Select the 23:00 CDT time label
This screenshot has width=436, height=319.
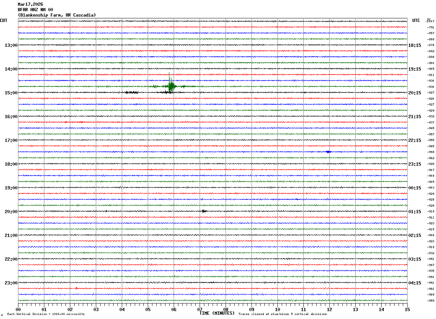(x=11, y=283)
